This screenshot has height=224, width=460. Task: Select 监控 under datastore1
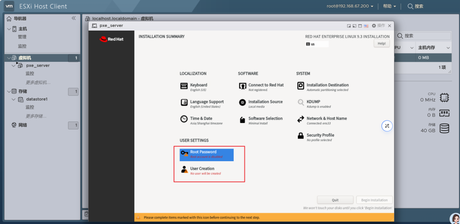pos(30,107)
